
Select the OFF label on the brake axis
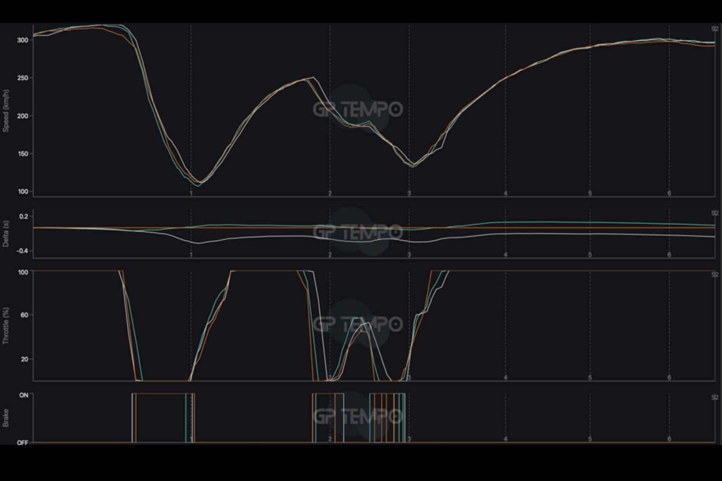[23, 443]
